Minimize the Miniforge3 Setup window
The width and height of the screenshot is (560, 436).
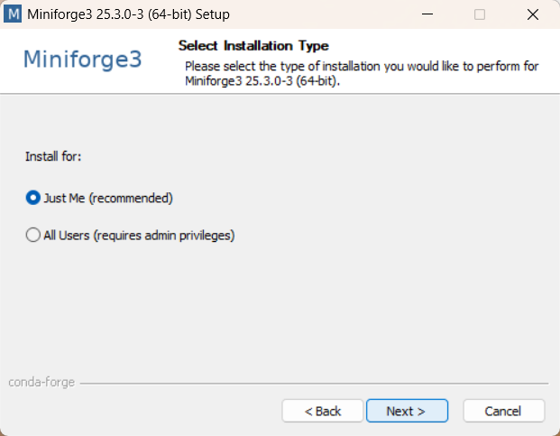427,14
